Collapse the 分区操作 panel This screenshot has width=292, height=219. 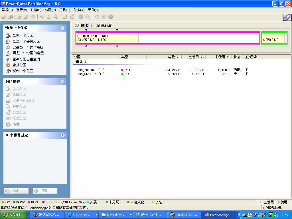(x=62, y=82)
